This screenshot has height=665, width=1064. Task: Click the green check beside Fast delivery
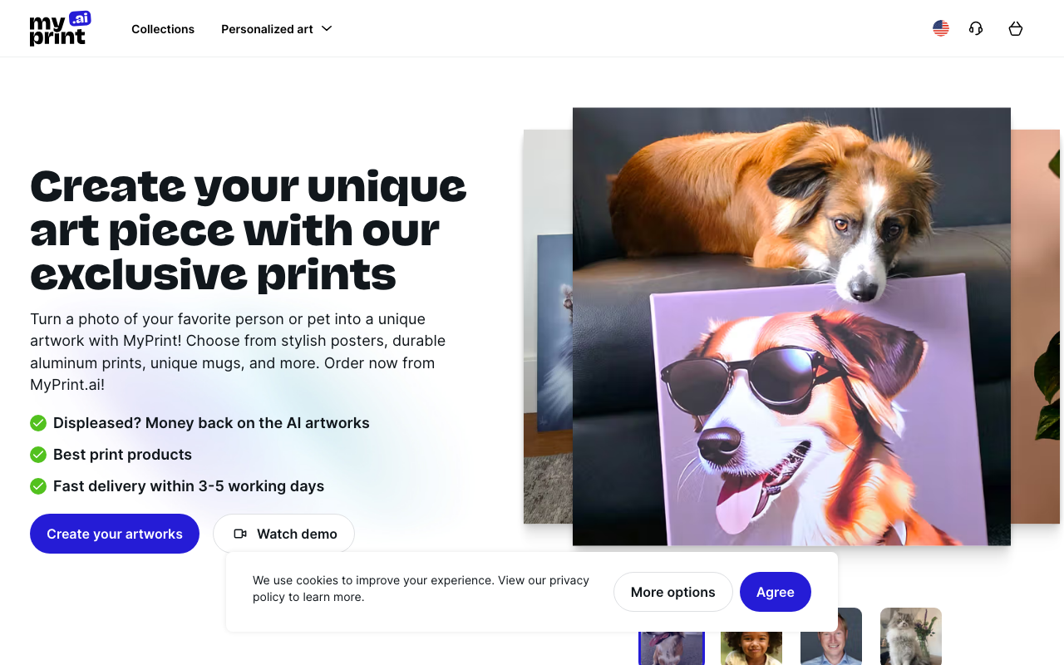pos(38,486)
